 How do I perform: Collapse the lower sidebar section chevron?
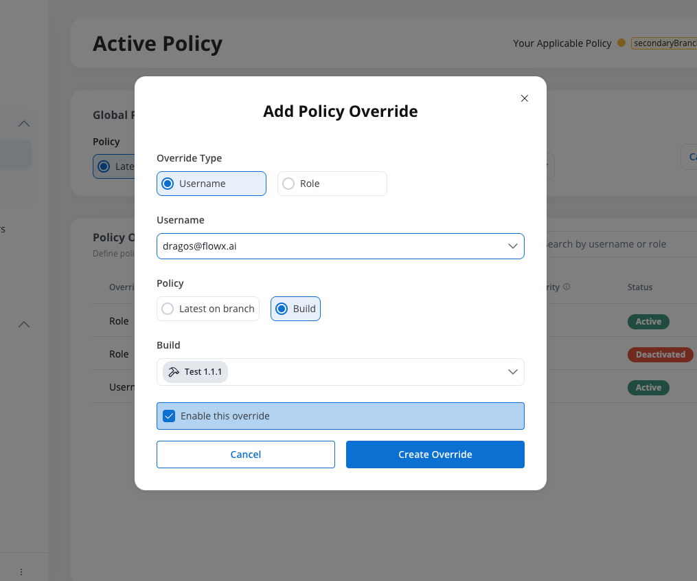[x=24, y=324]
